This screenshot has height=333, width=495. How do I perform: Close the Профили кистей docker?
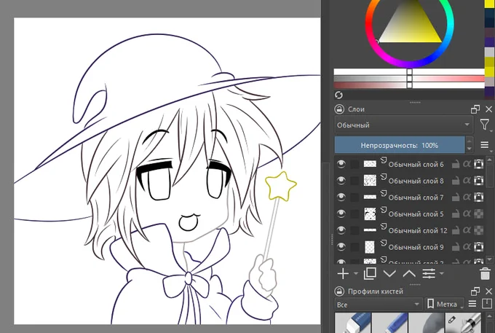(x=488, y=291)
